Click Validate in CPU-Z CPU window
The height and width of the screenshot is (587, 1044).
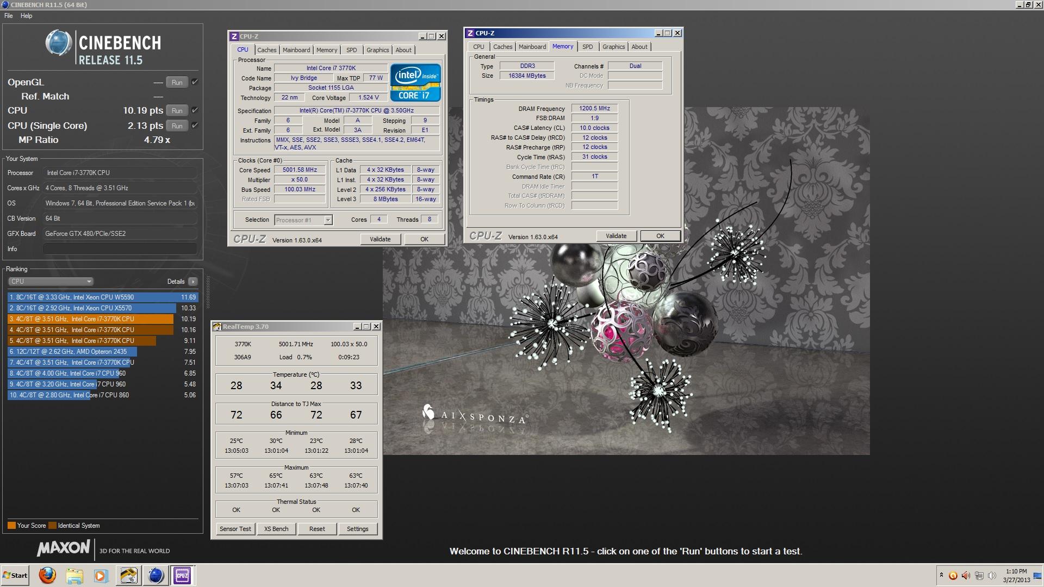[x=380, y=239]
